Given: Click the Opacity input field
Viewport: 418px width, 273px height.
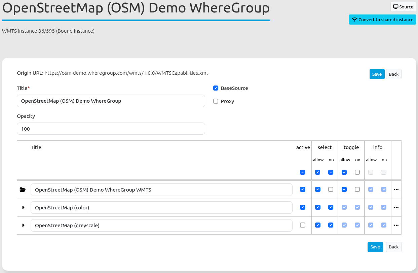Looking at the screenshot, I should point(111,129).
